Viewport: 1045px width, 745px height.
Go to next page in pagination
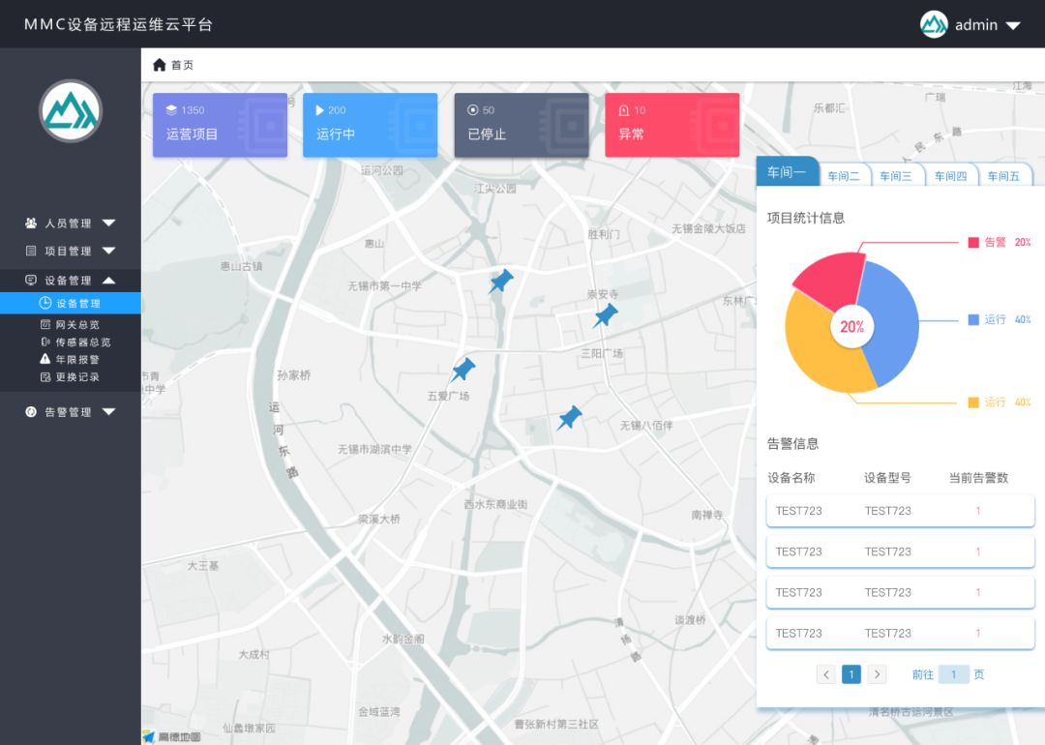coord(877,674)
